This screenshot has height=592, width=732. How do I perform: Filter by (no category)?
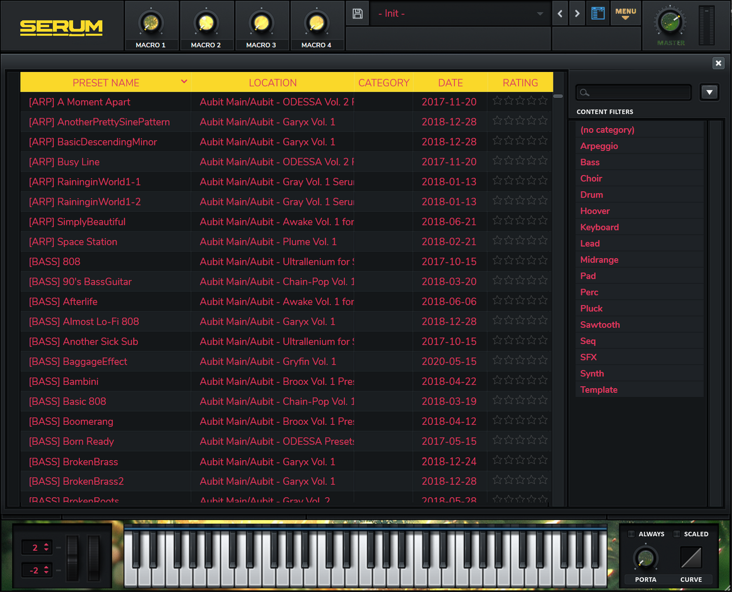coord(639,130)
